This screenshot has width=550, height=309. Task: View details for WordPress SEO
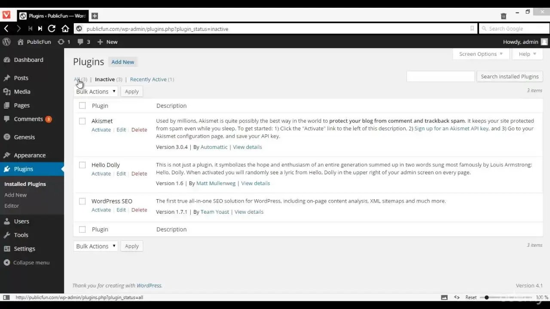249,212
